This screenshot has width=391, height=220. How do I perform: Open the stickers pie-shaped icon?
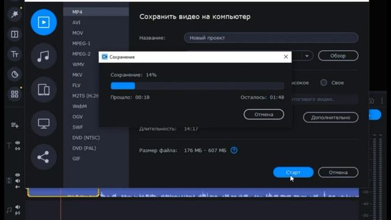tap(15, 74)
